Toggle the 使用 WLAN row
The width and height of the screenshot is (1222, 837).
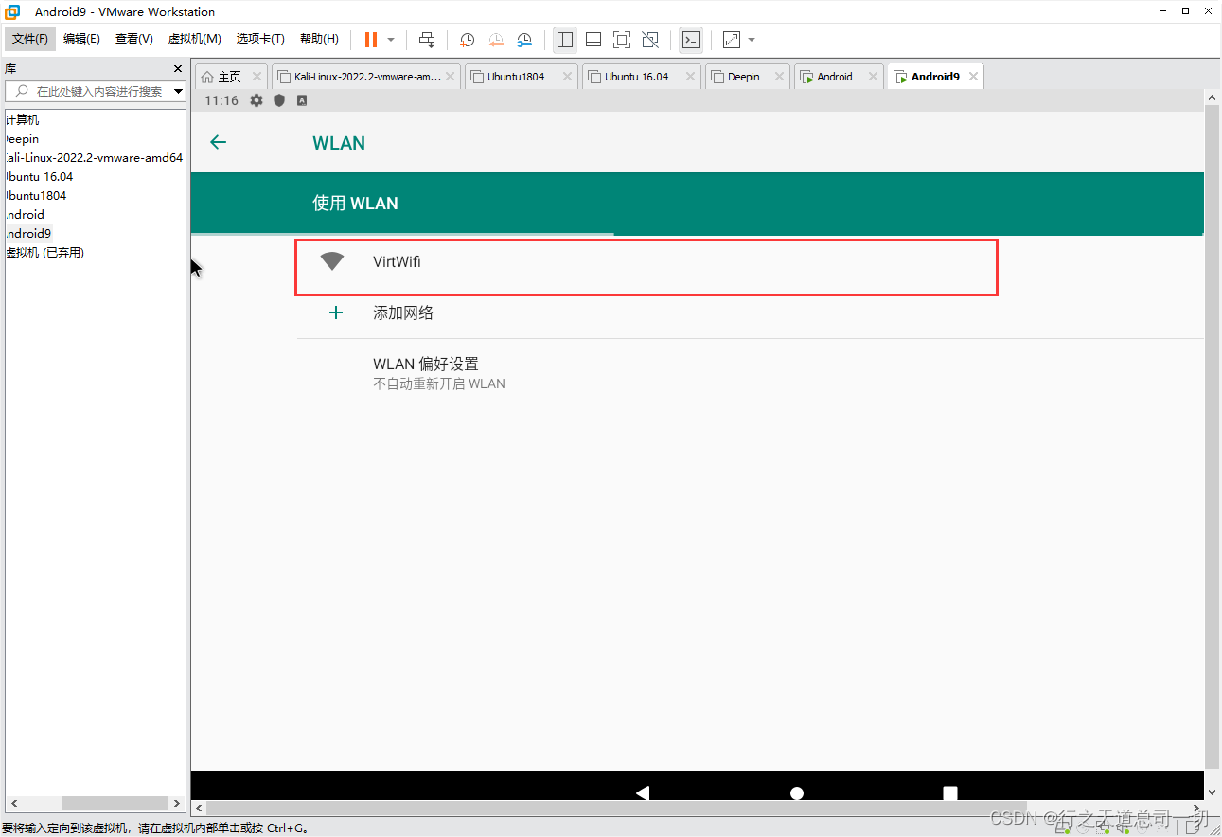(x=697, y=203)
